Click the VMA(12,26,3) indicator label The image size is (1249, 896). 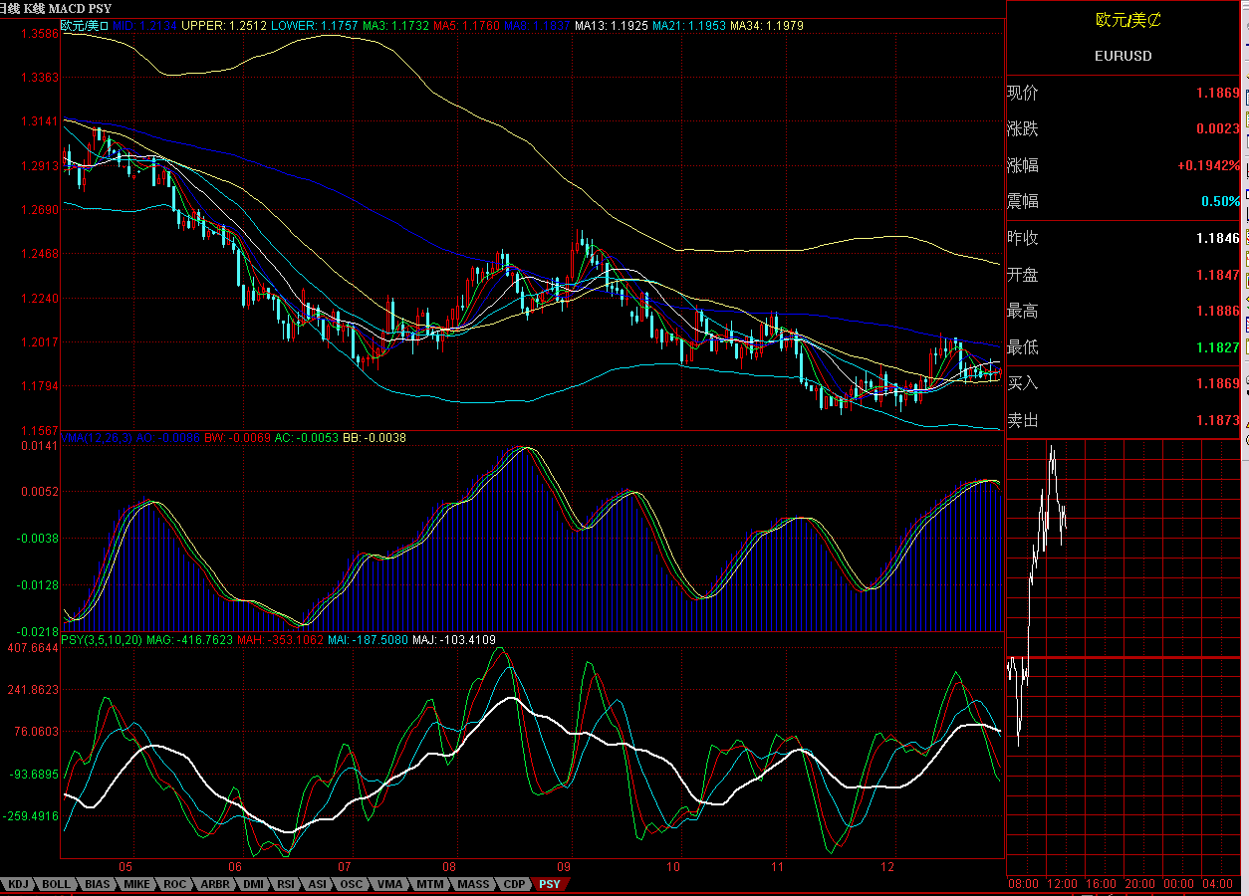click(98, 437)
